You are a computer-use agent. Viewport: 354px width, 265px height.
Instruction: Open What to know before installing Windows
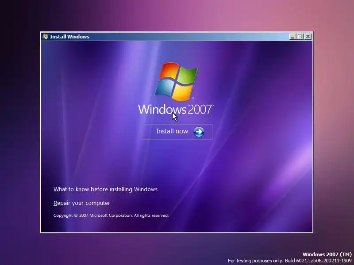(105, 189)
